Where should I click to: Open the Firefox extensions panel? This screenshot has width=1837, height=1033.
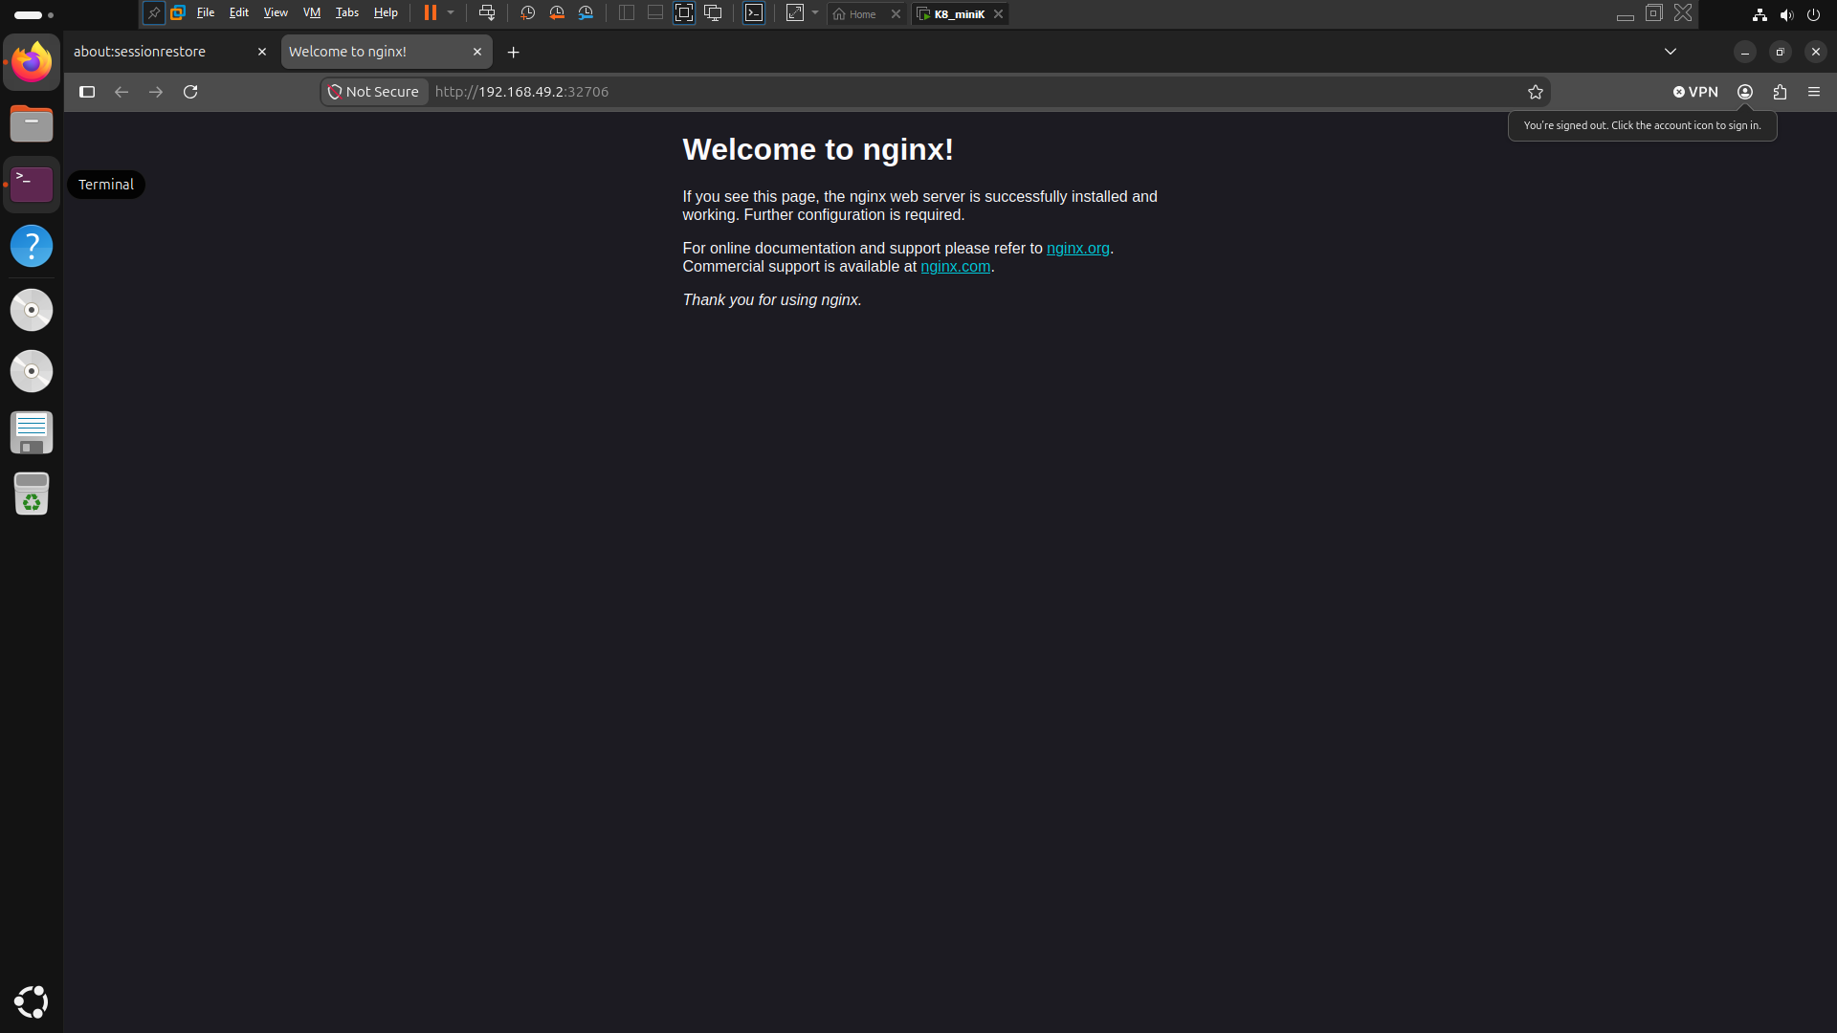[1780, 92]
